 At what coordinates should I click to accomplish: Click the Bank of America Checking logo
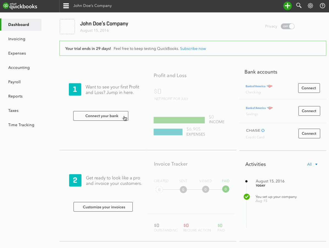[259, 86]
